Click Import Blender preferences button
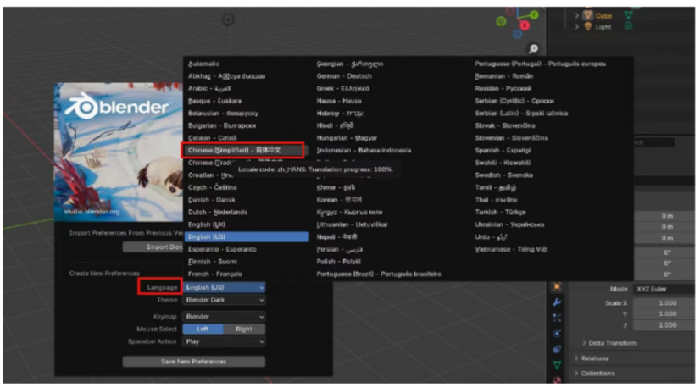 pos(153,247)
